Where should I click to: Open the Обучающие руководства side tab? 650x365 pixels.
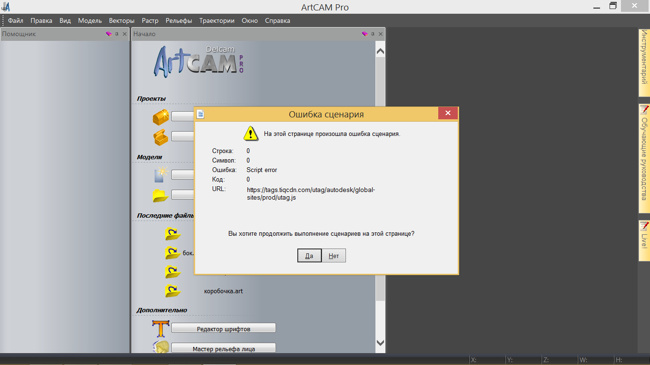point(644,158)
